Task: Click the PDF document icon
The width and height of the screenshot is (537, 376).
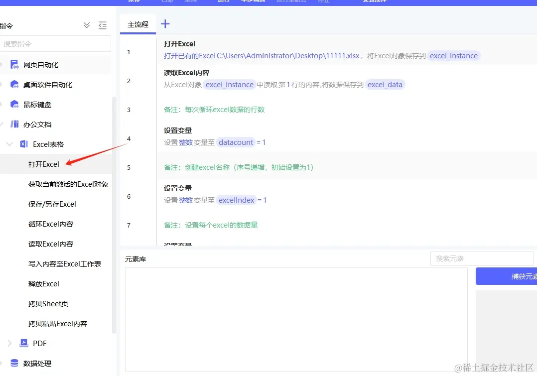Action: point(23,343)
